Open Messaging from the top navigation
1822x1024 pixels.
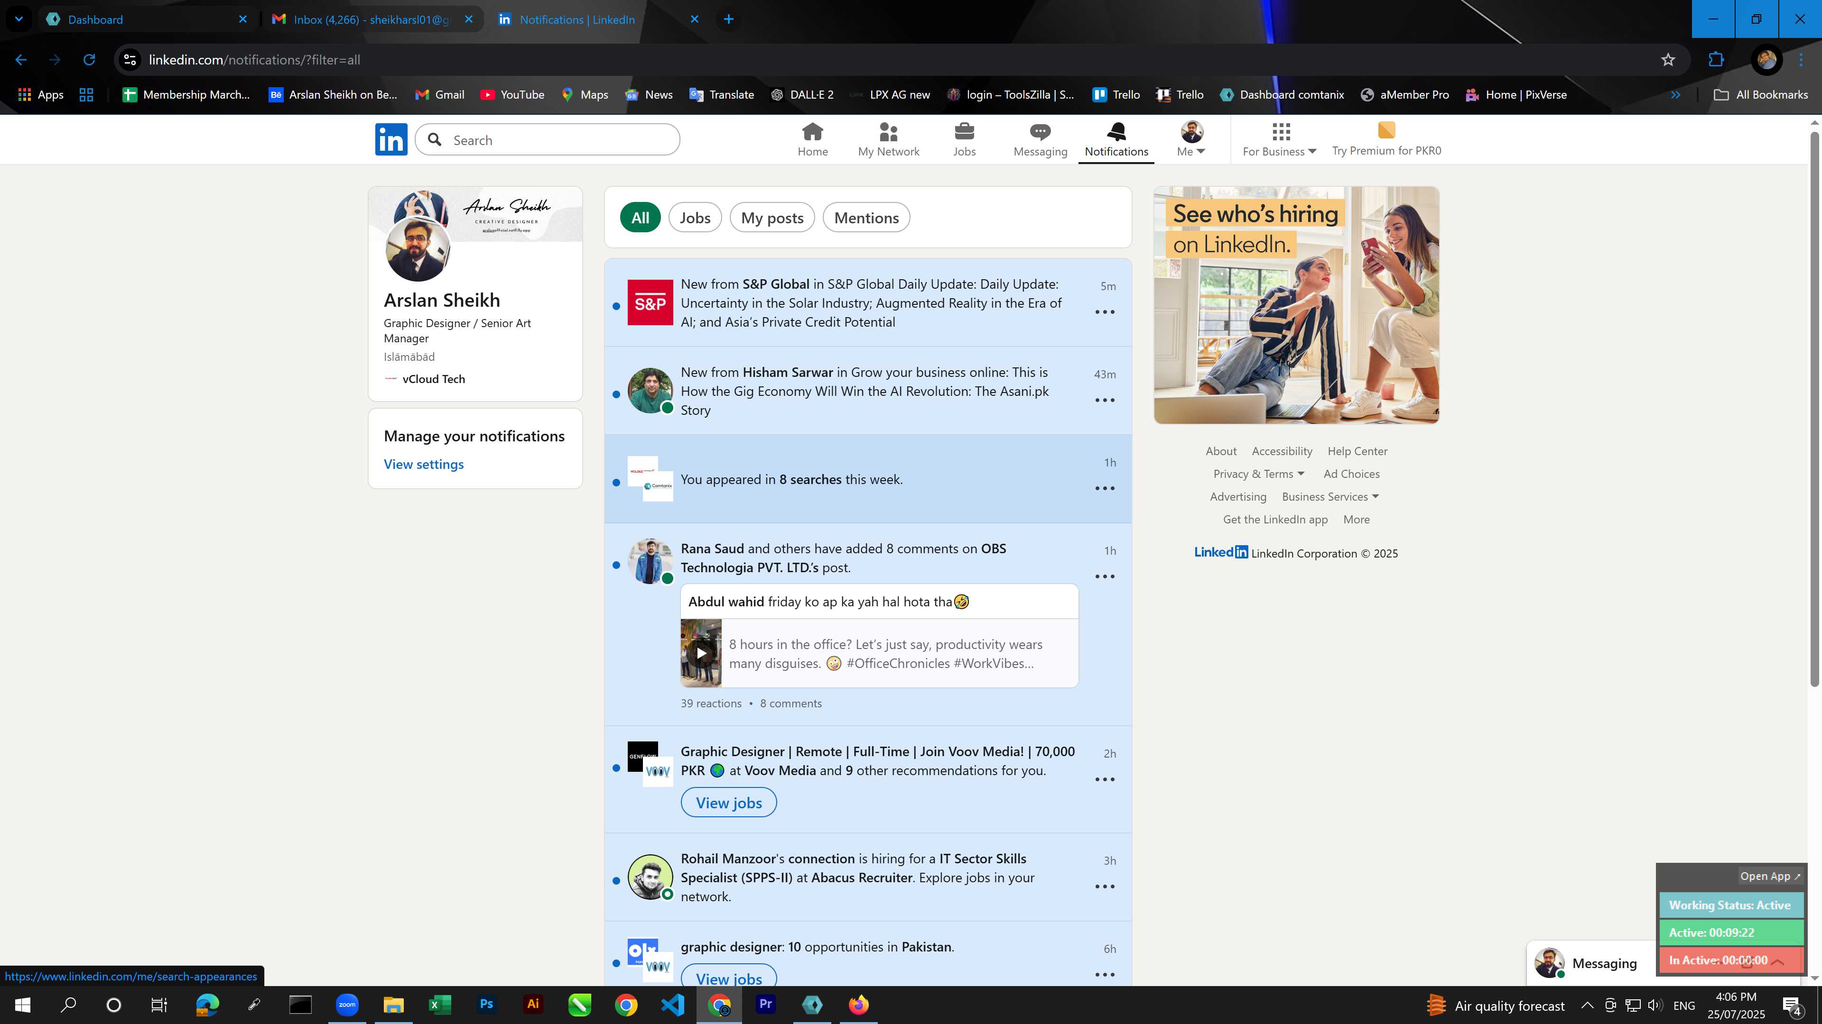(x=1040, y=139)
